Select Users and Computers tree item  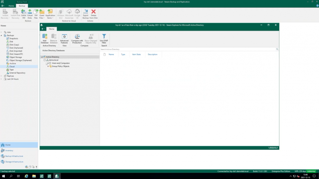click(61, 63)
